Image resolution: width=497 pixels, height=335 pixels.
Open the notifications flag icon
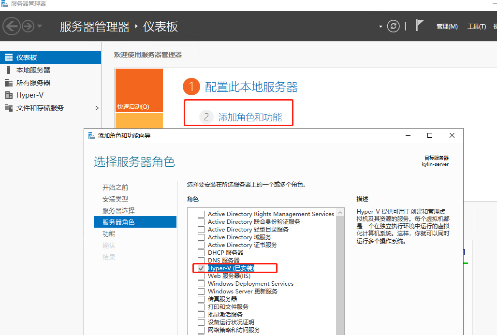pyautogui.click(x=419, y=25)
